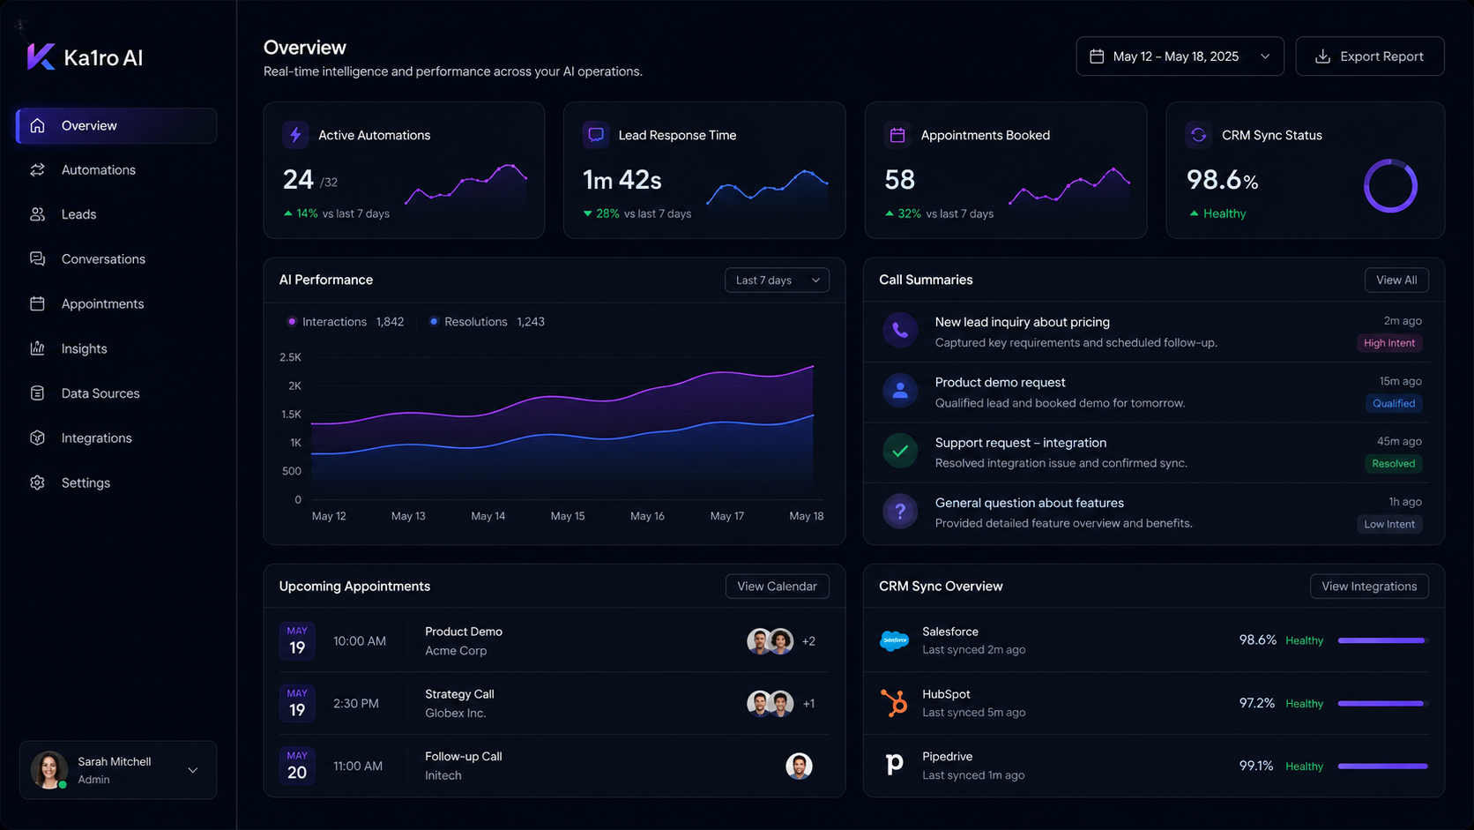This screenshot has width=1474, height=830.
Task: Select Insights from the sidebar
Action: pos(116,348)
